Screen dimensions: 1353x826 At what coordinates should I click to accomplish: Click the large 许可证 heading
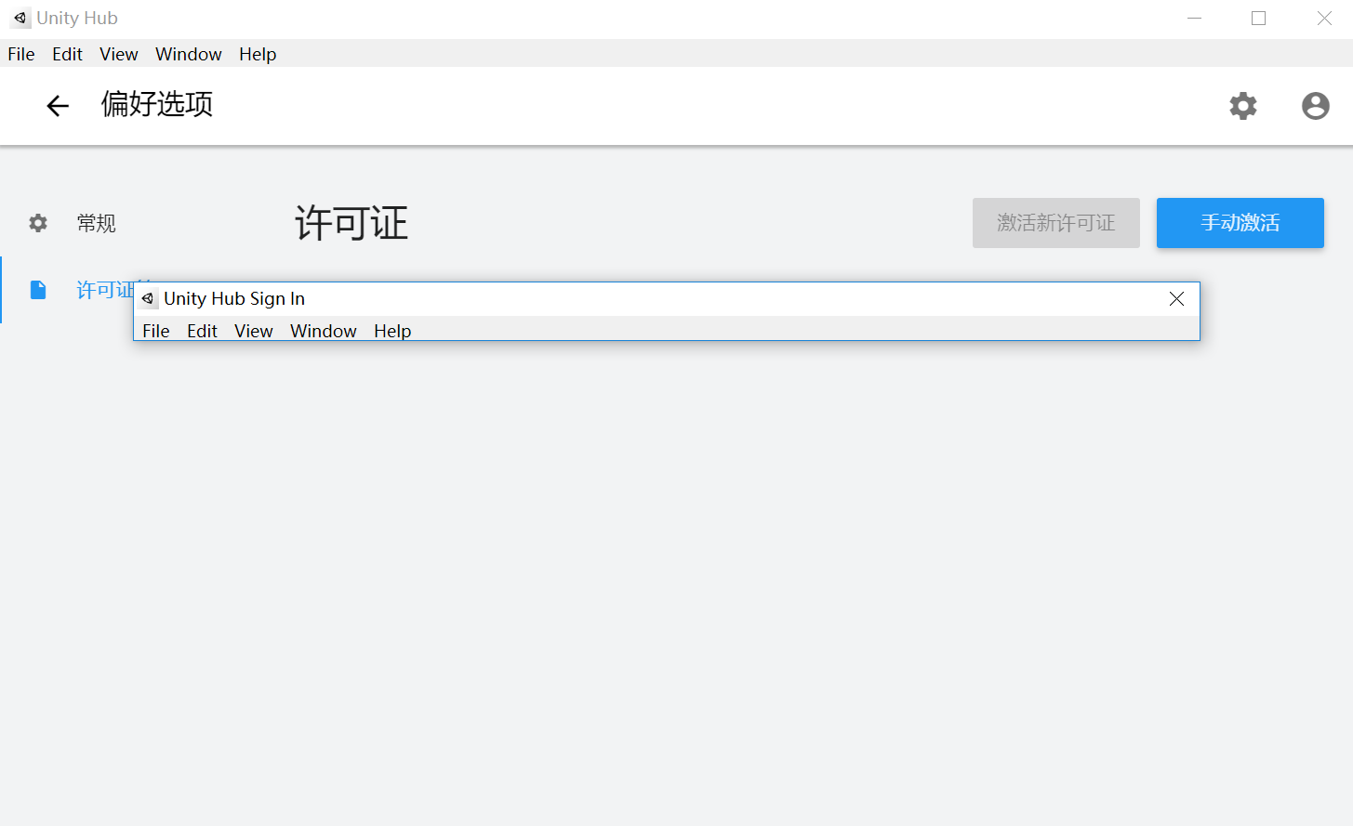click(352, 223)
